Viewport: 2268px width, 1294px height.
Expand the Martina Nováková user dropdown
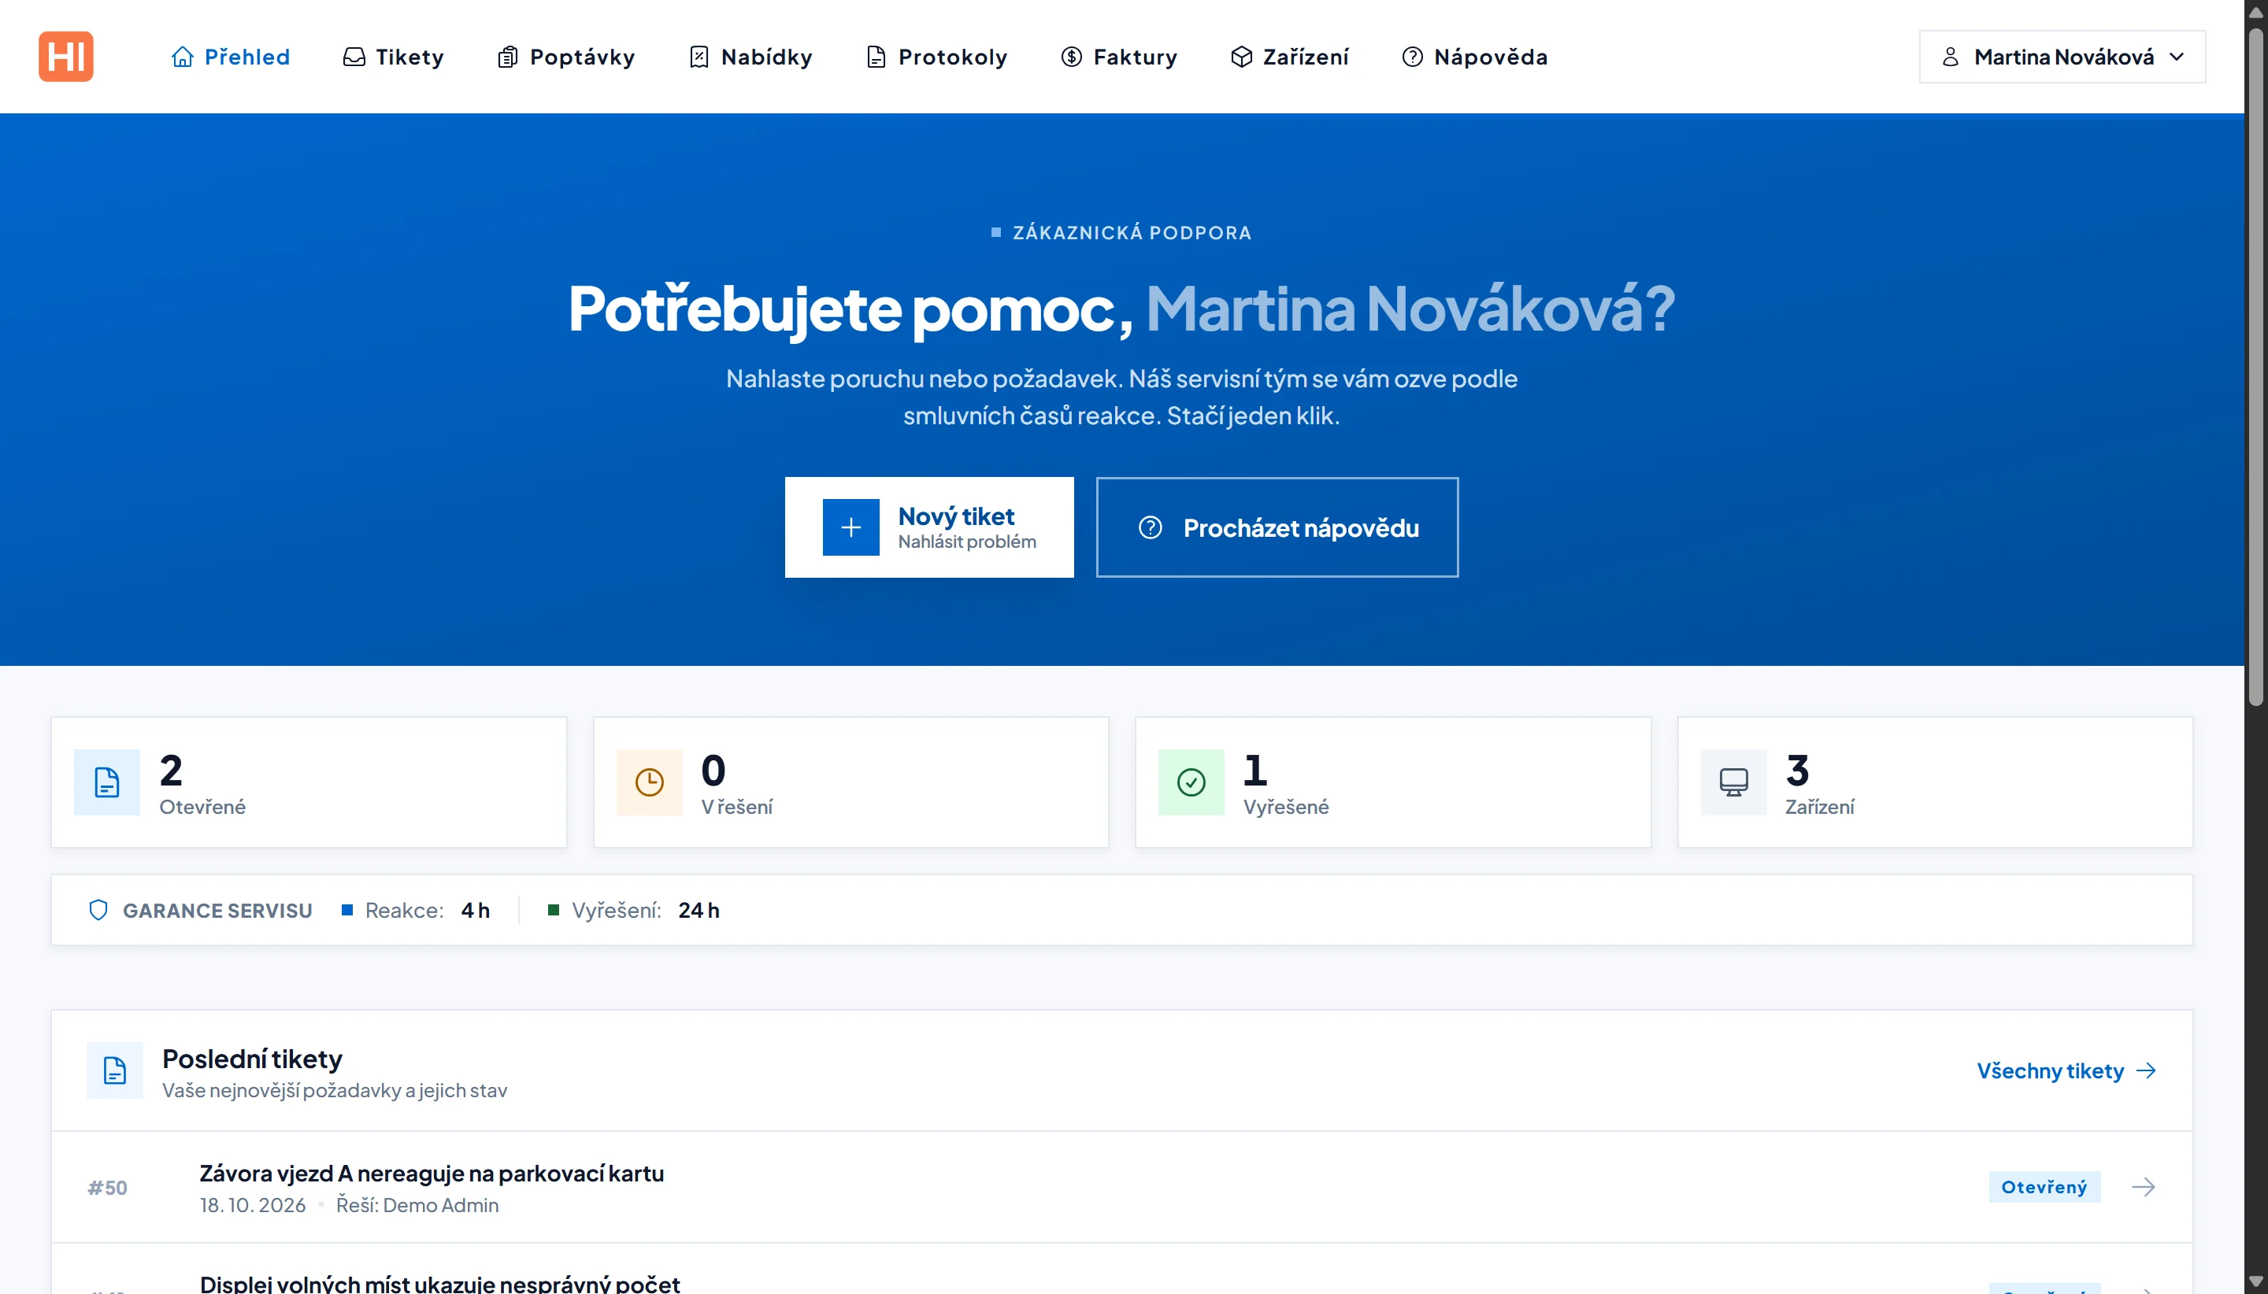pos(2062,57)
